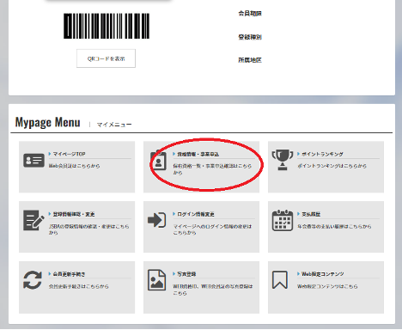Open the マイページTOP link
This screenshot has width=402, height=330.
pyautogui.click(x=70, y=154)
